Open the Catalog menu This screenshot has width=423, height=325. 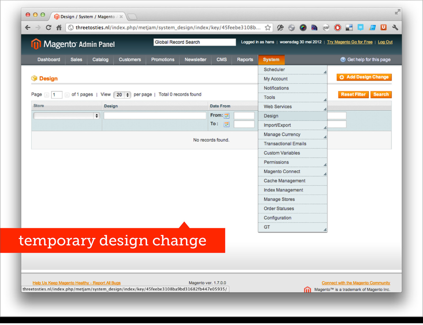[x=100, y=60]
